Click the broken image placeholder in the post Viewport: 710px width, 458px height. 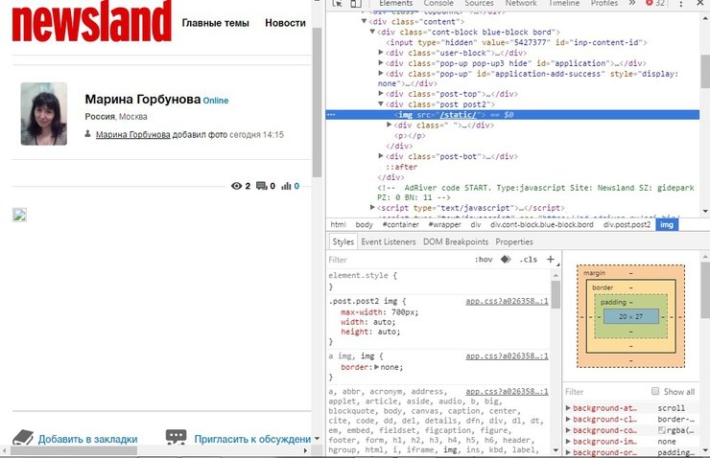point(18,214)
